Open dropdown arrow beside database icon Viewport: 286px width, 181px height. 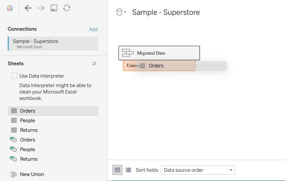coord(125,12)
